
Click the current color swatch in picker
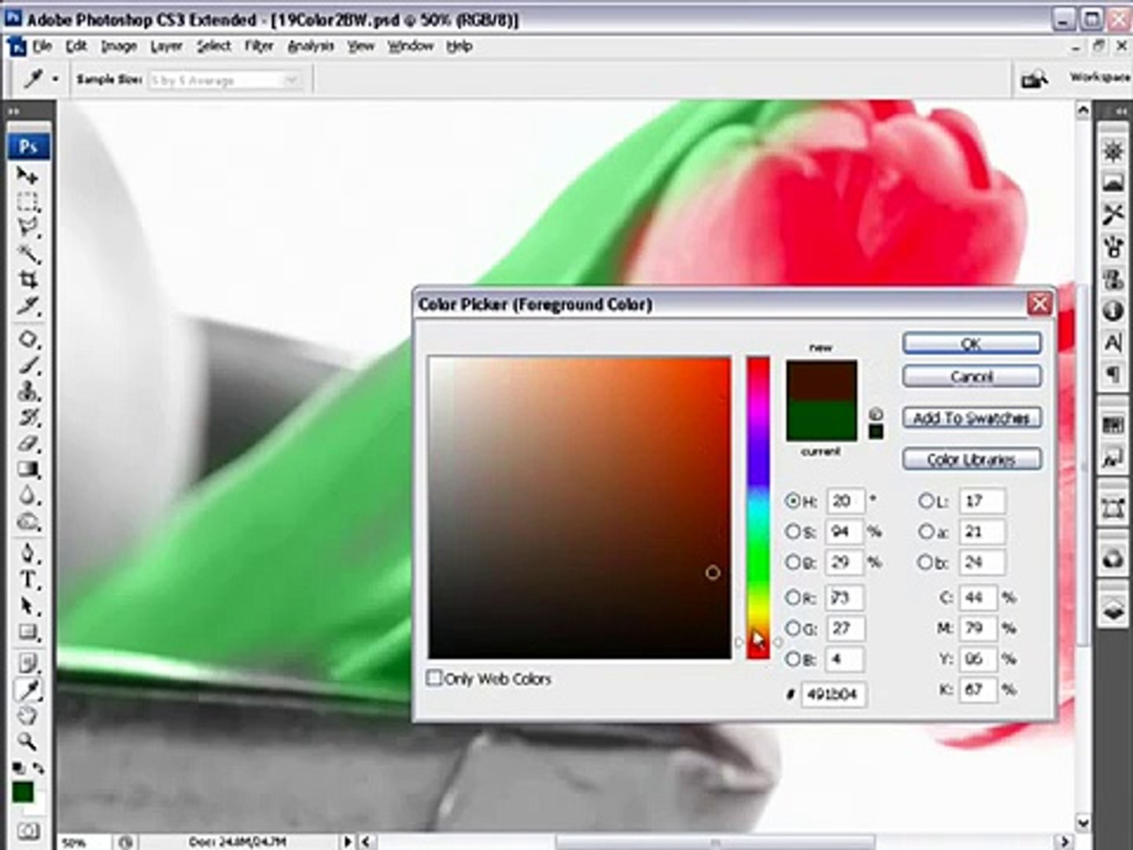(821, 421)
